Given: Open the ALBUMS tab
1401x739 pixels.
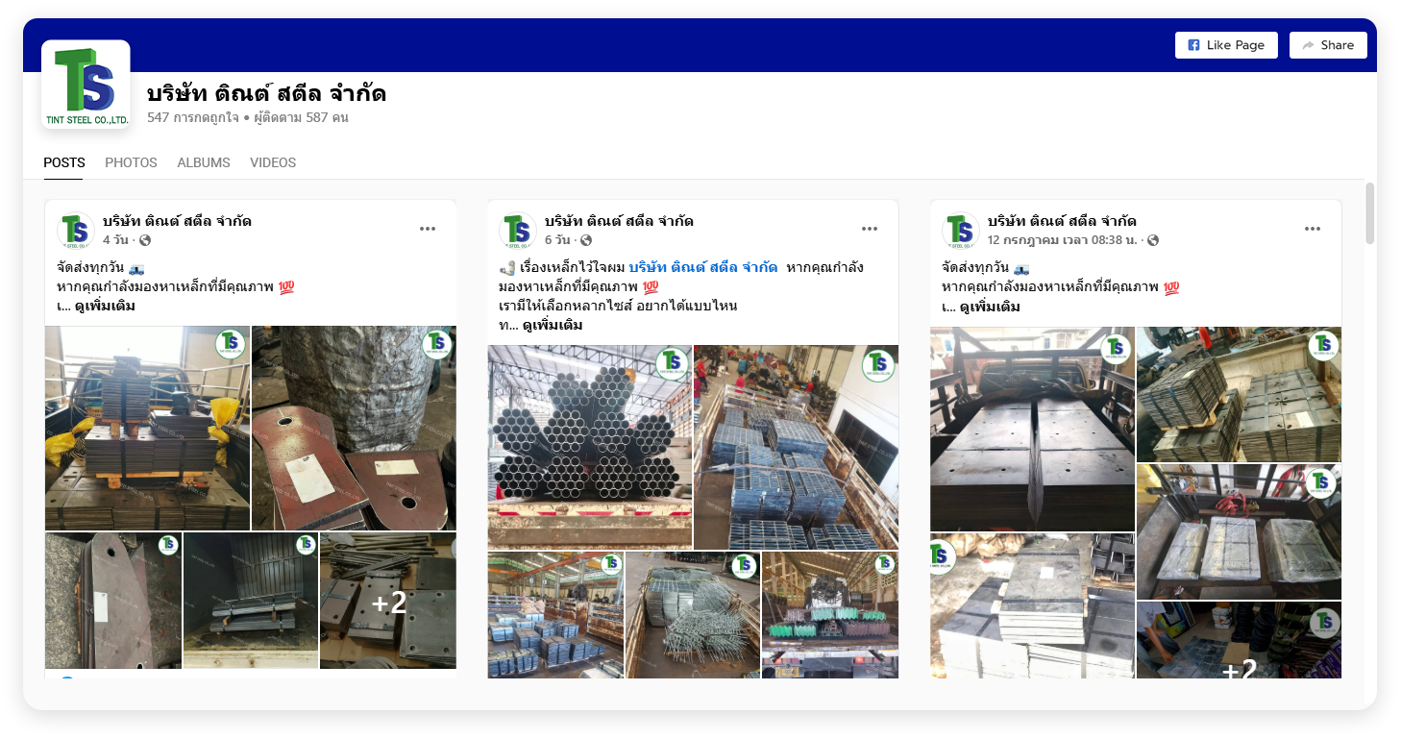Looking at the screenshot, I should (204, 162).
